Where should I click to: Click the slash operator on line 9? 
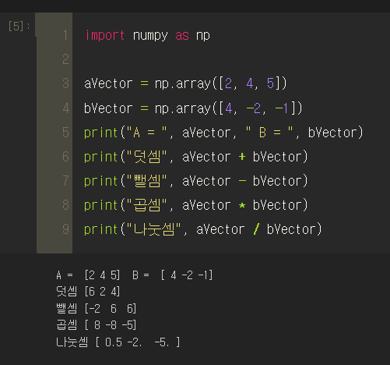(x=256, y=229)
